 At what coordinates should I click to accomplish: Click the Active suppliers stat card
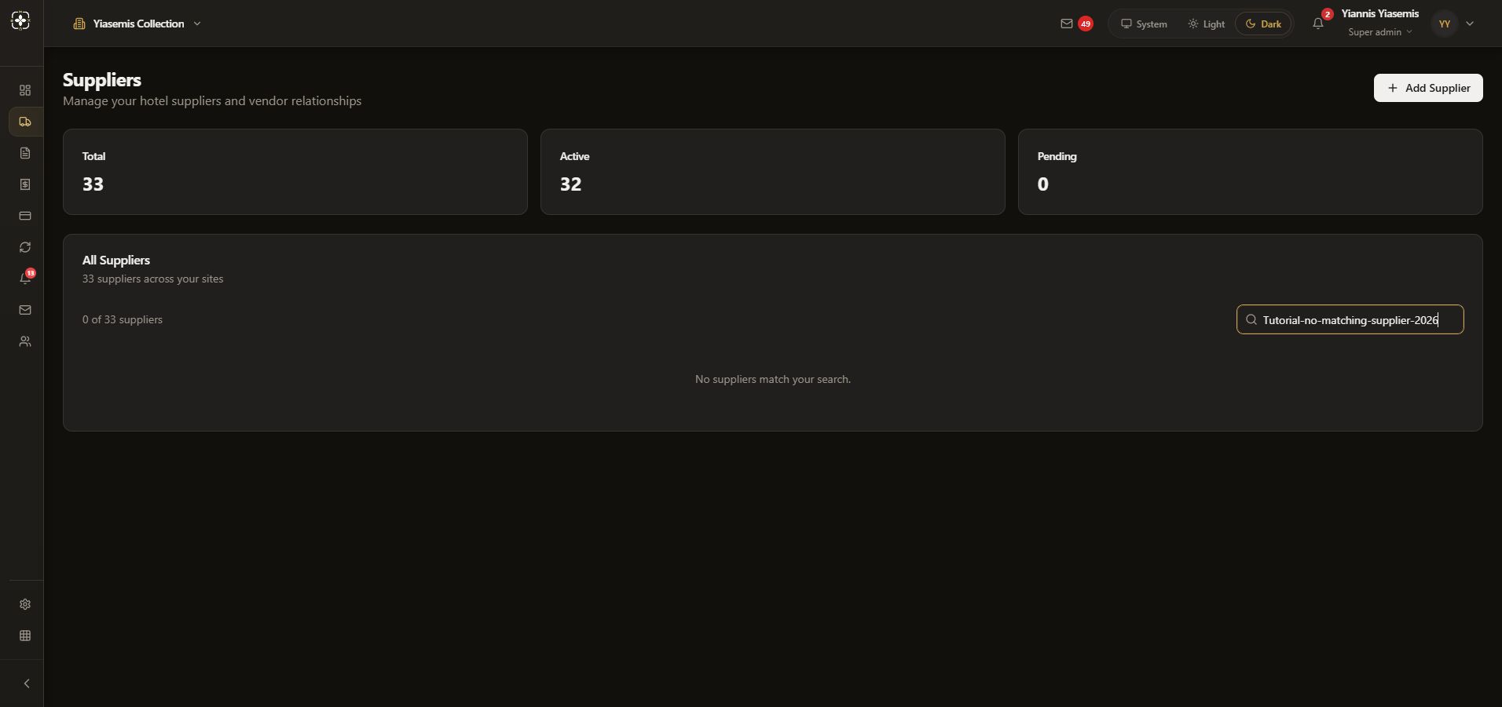[x=773, y=172]
